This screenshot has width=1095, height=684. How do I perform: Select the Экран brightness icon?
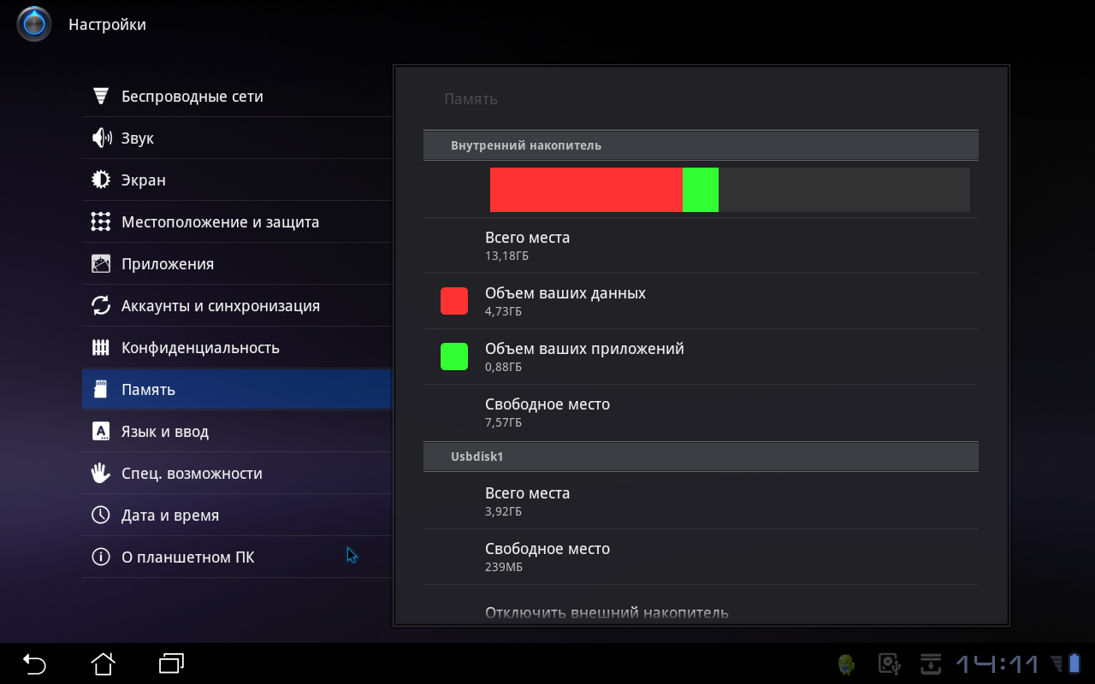coord(101,180)
